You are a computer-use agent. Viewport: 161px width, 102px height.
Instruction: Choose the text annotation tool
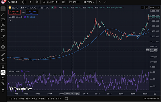pyautogui.click(x=3, y=41)
